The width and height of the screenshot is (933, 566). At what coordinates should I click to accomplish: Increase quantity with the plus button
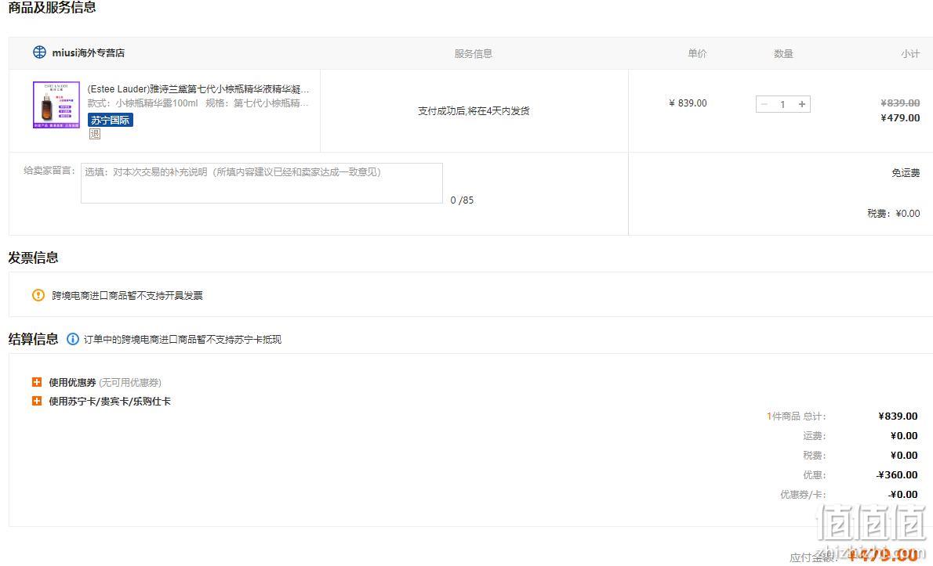coord(802,104)
